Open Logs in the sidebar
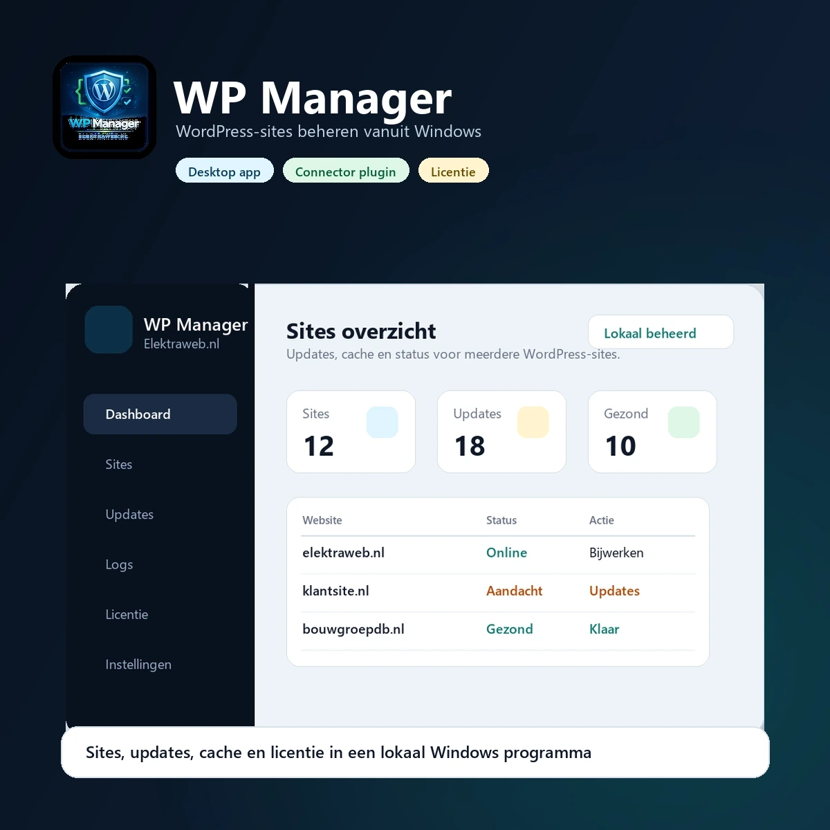Viewport: 830px width, 830px height. tap(119, 564)
